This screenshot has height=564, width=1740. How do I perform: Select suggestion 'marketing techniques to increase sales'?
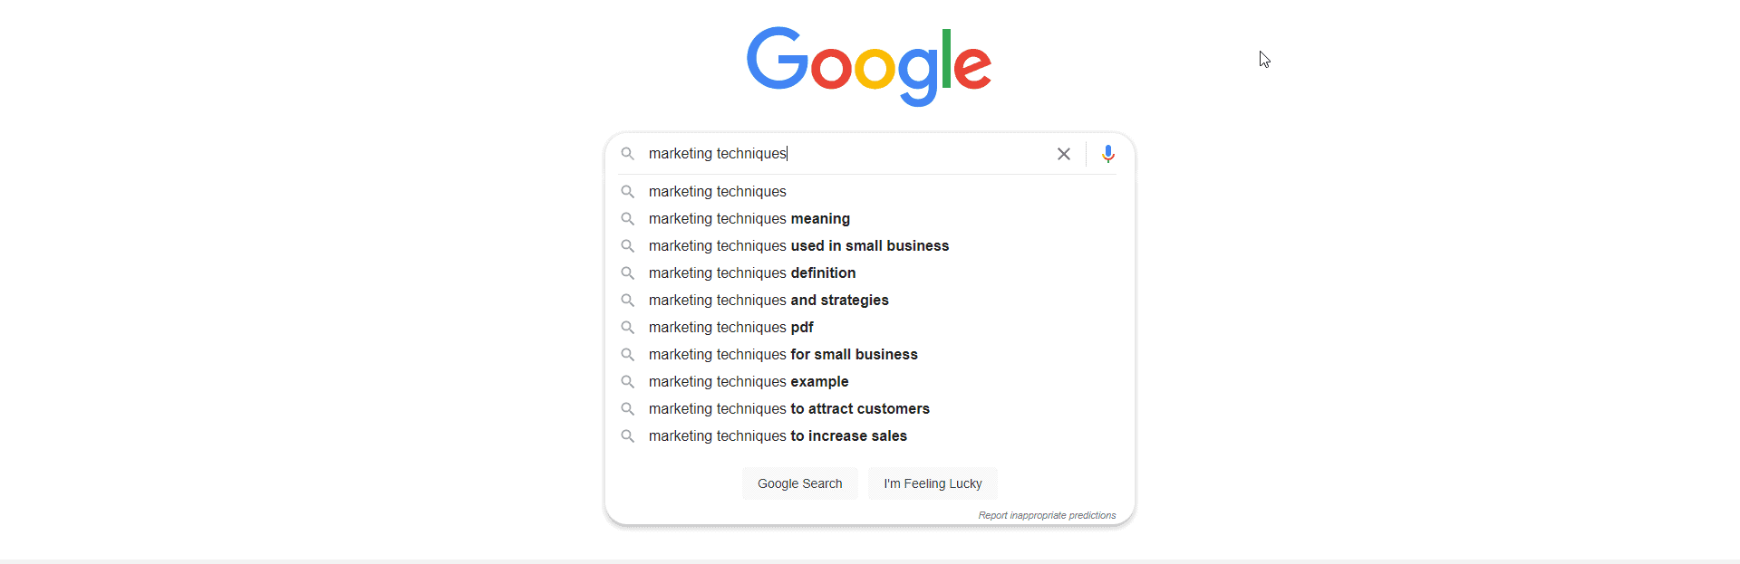pos(778,435)
